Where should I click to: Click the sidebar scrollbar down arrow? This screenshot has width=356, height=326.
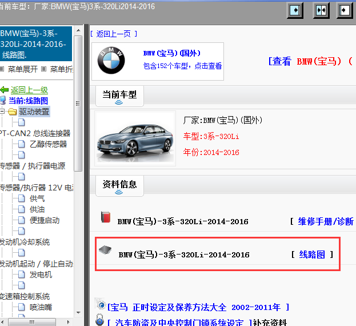[x=78, y=313]
